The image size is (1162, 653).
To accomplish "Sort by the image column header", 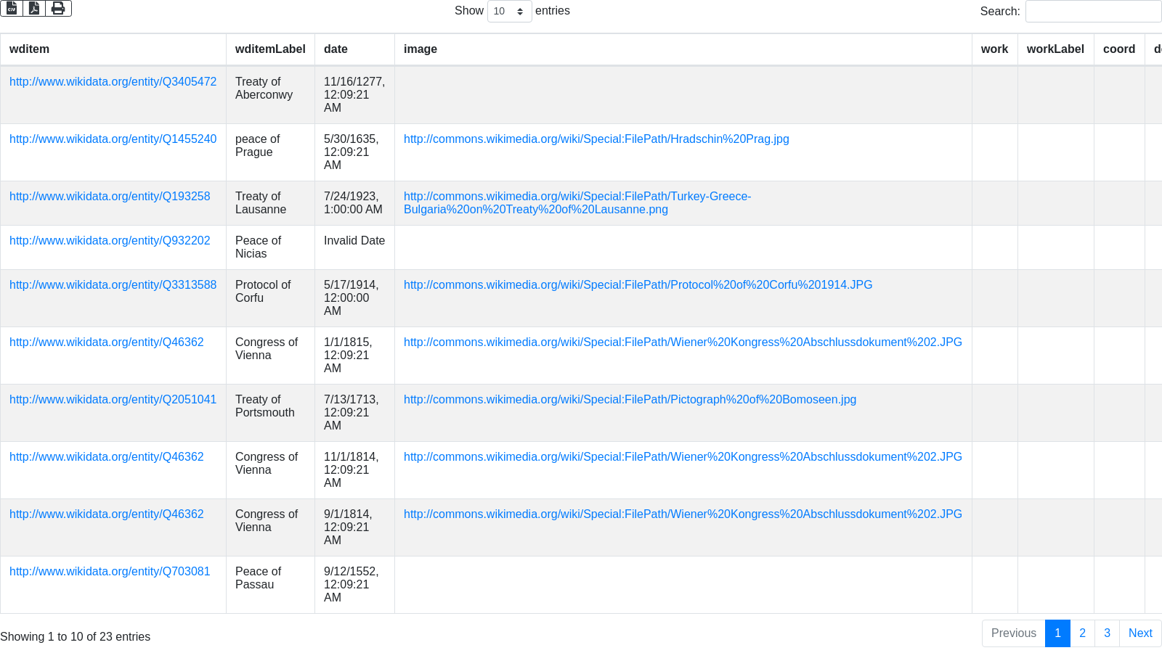I will point(420,49).
